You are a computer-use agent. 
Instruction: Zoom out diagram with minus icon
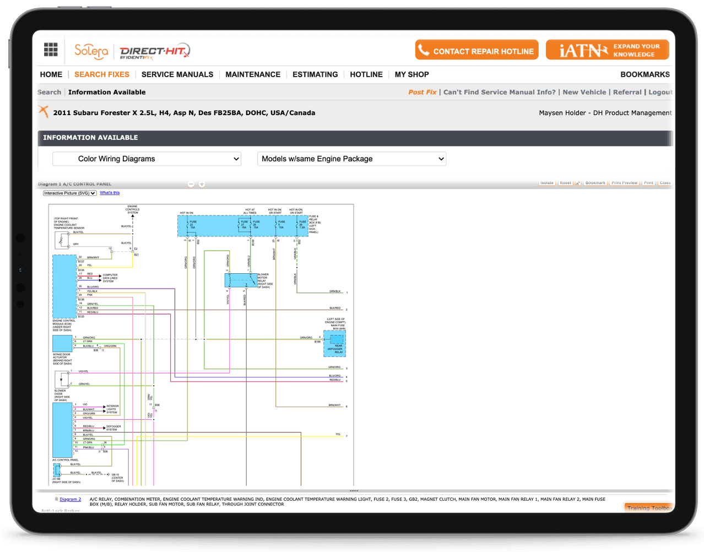191,184
